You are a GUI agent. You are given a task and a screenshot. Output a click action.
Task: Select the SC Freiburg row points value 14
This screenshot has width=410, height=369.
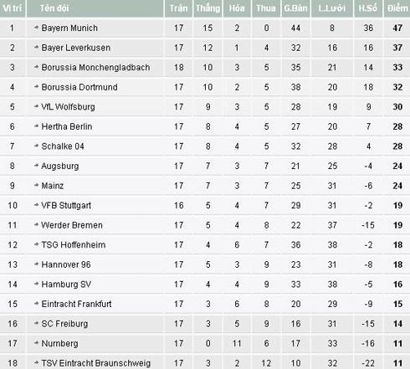pos(397,324)
